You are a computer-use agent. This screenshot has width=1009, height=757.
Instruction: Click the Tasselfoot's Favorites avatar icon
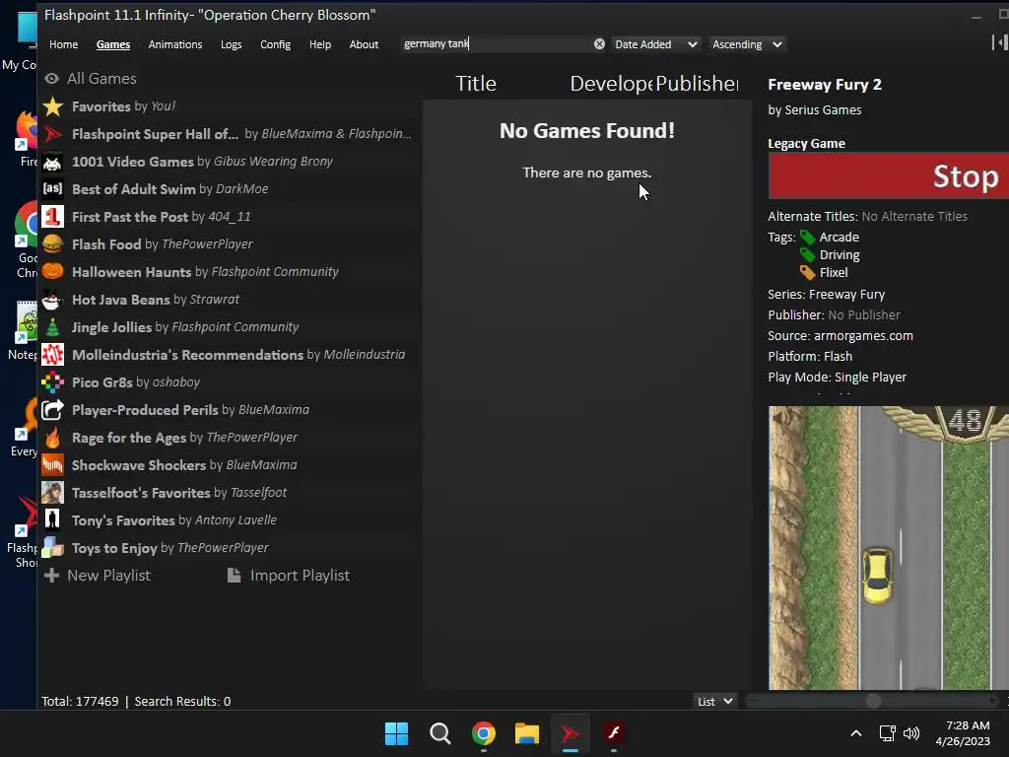click(53, 493)
